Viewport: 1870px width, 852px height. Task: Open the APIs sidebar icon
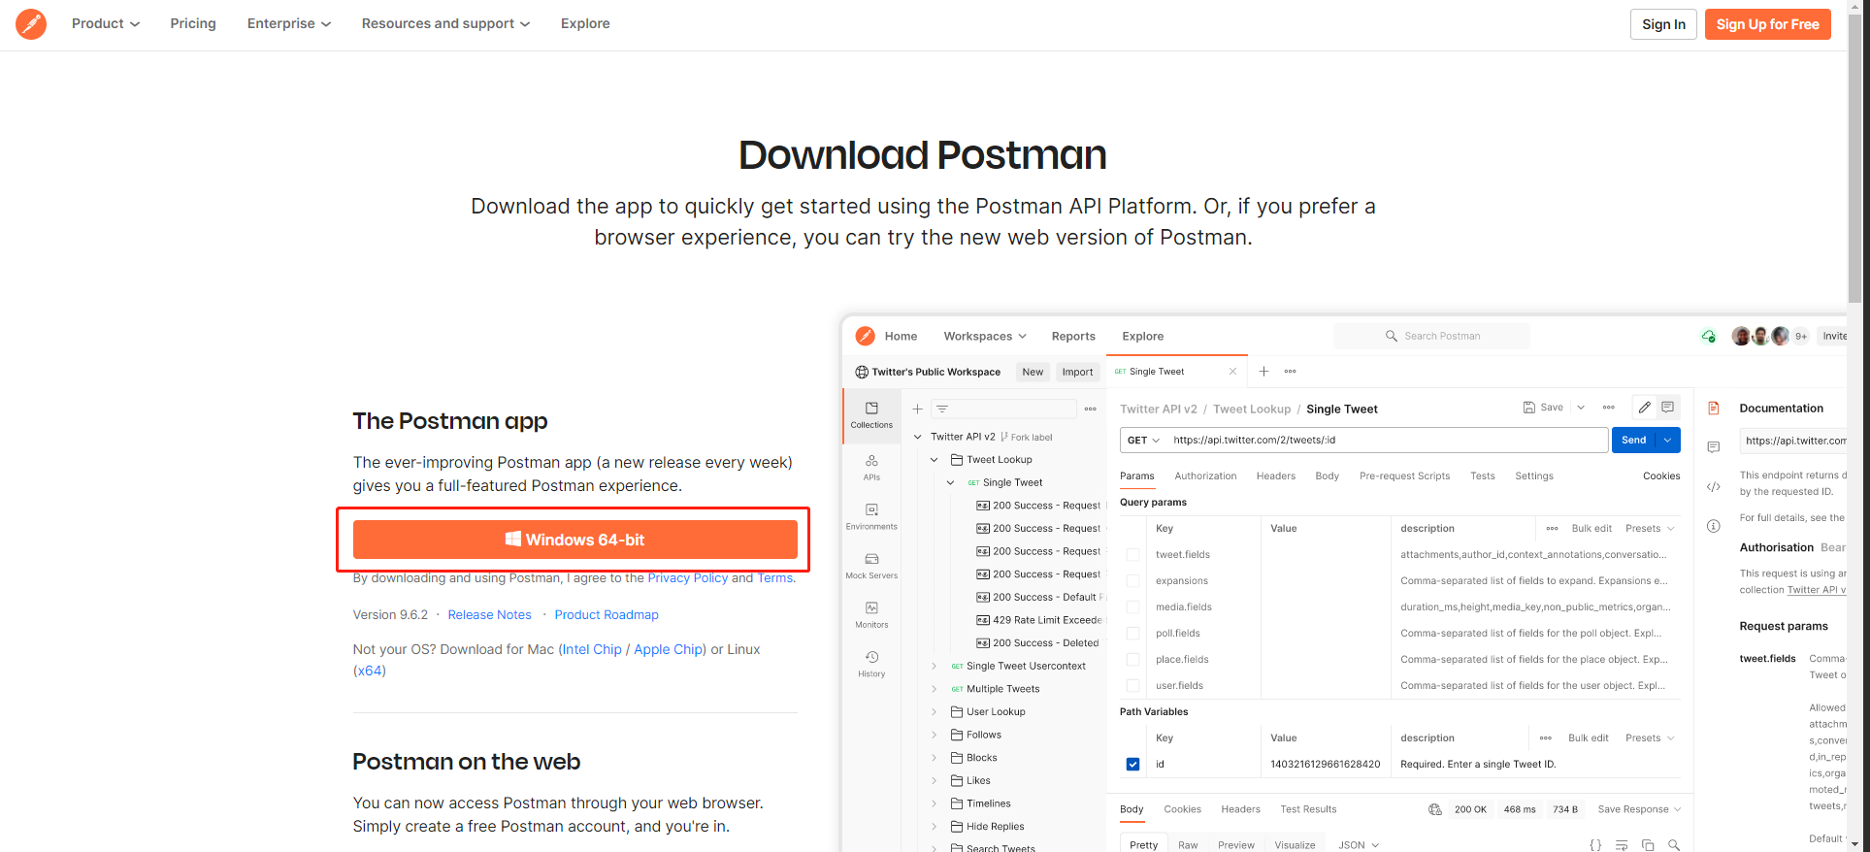(871, 467)
